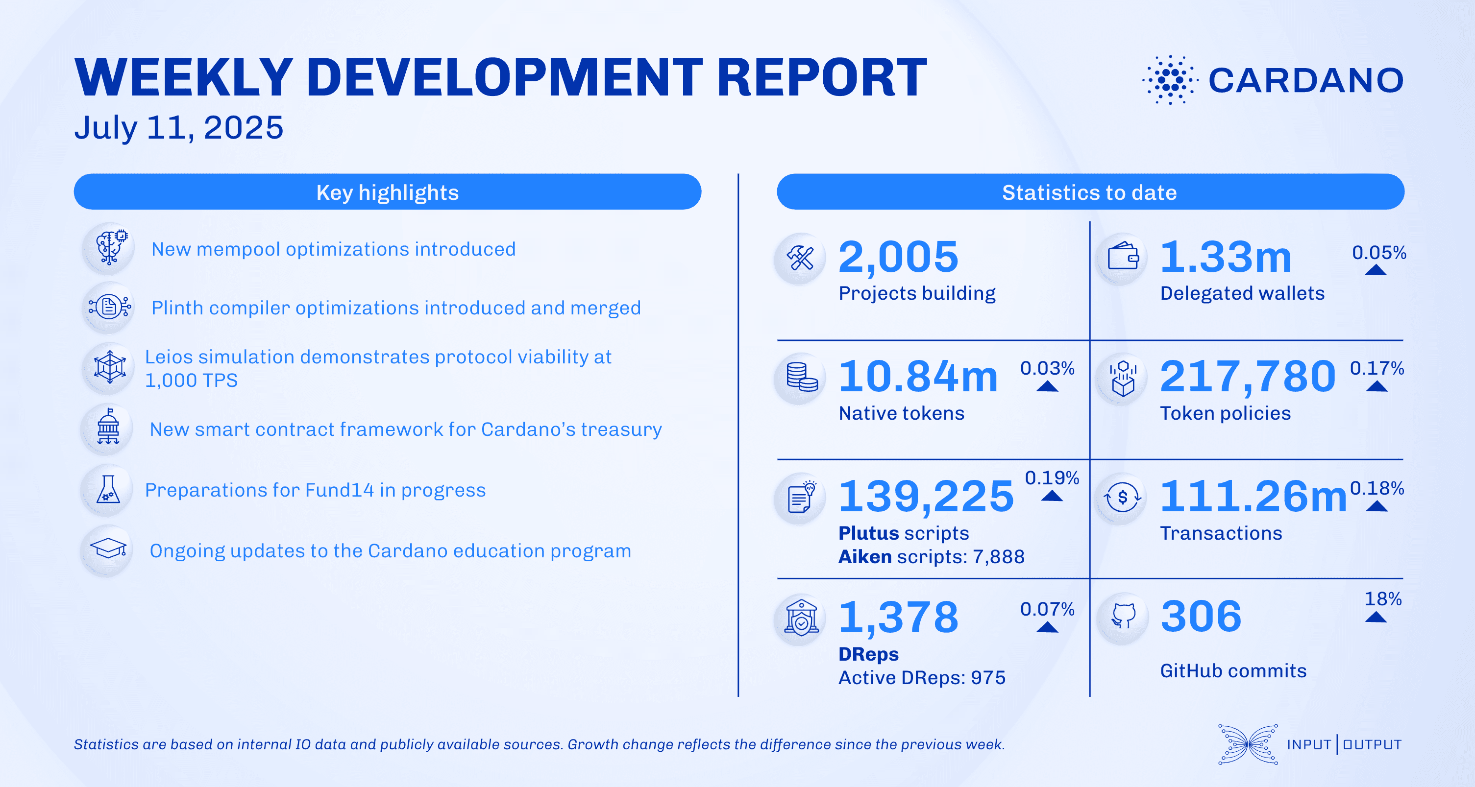The height and width of the screenshot is (787, 1475).
Task: Select the Key highlights header bar
Action: click(x=388, y=192)
